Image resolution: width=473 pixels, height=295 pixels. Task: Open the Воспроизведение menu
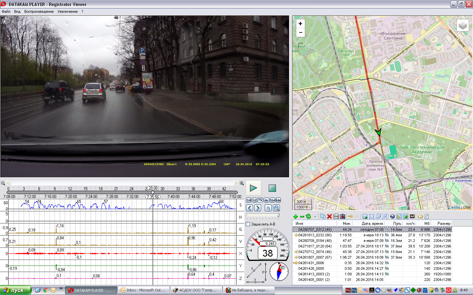pos(39,11)
